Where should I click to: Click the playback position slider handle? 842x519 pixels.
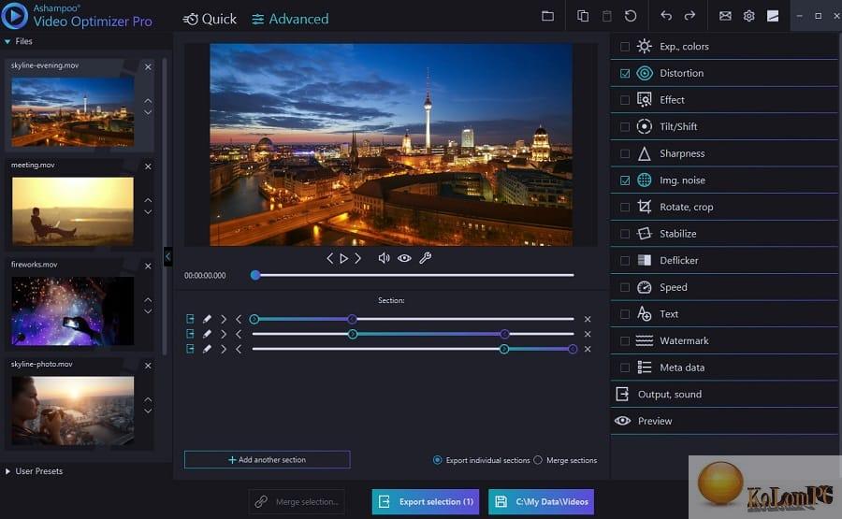coord(255,275)
